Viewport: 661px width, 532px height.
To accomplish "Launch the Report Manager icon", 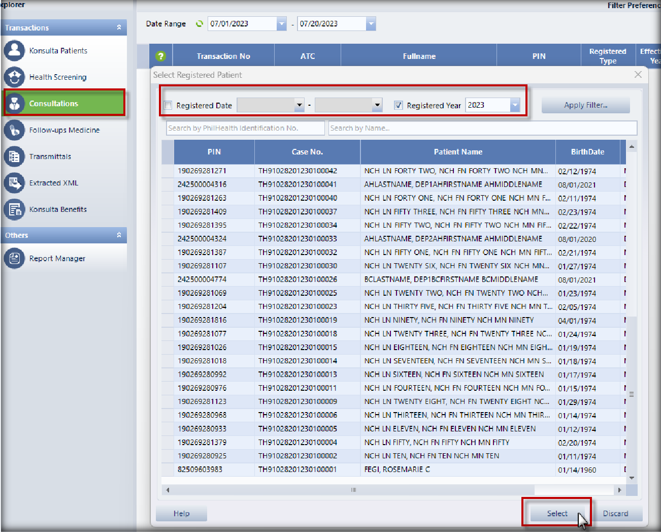I will pyautogui.click(x=14, y=259).
